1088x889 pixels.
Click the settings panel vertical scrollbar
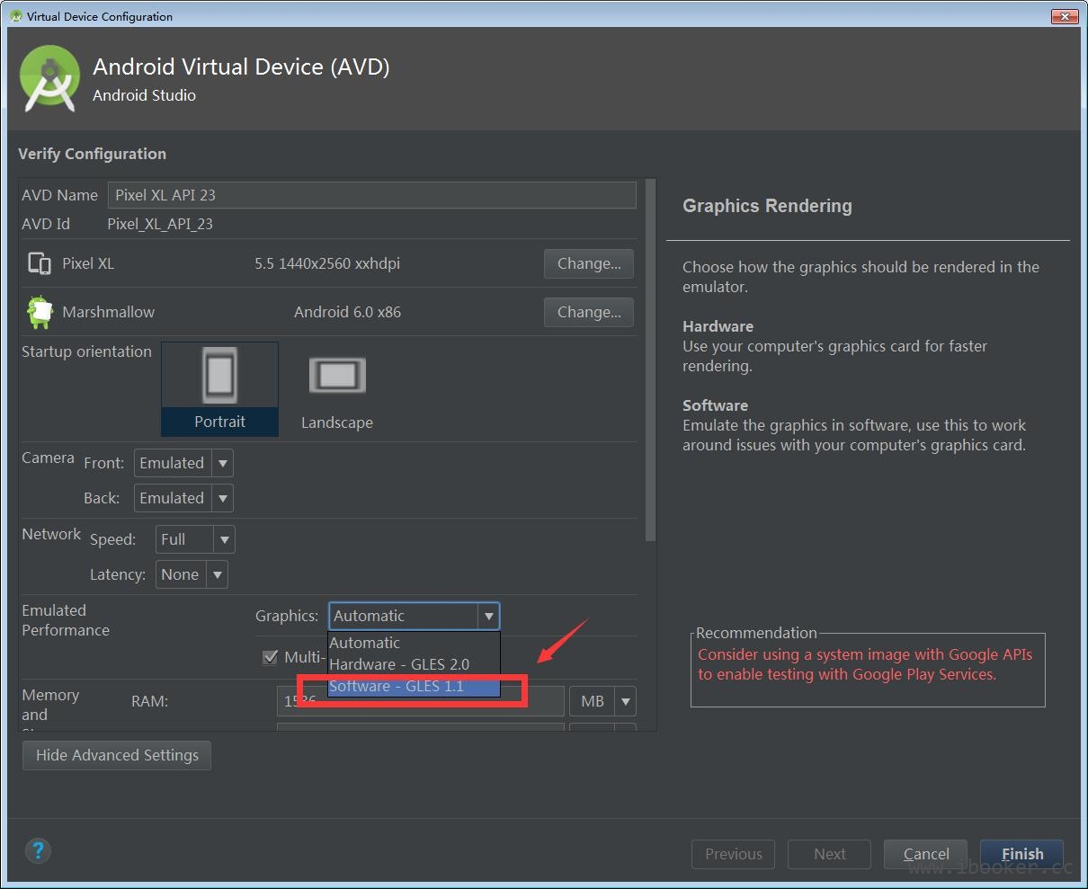click(x=651, y=360)
